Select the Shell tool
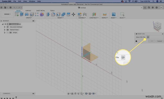Screen dimensions: 164x99 [x=58, y=14]
